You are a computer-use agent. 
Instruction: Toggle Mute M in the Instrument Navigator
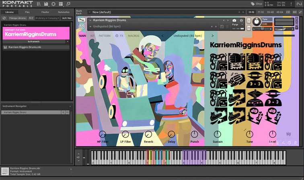point(67,112)
